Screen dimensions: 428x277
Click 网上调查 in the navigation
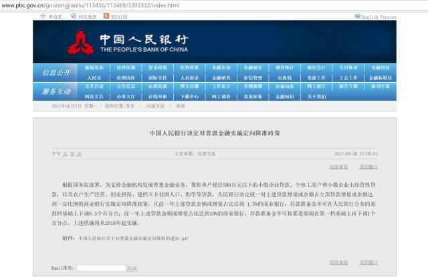coord(221,97)
